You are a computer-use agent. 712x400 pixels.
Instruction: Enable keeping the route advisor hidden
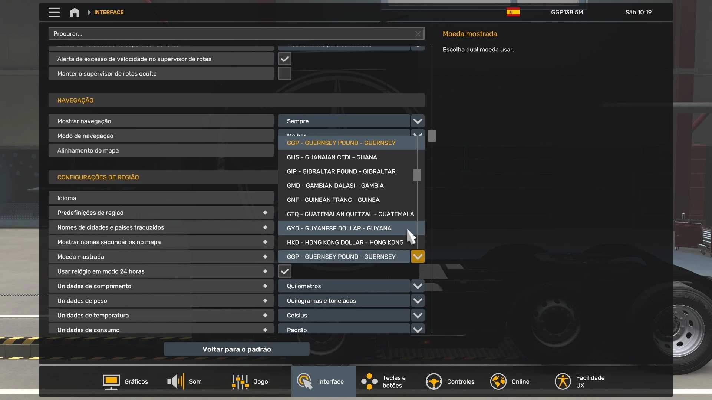click(x=284, y=74)
